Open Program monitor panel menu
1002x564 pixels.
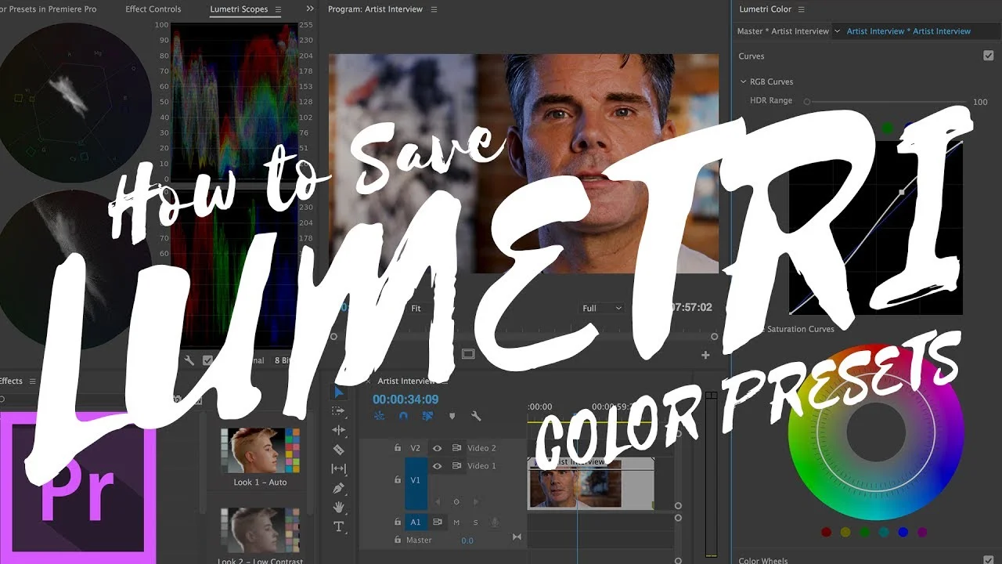point(434,9)
